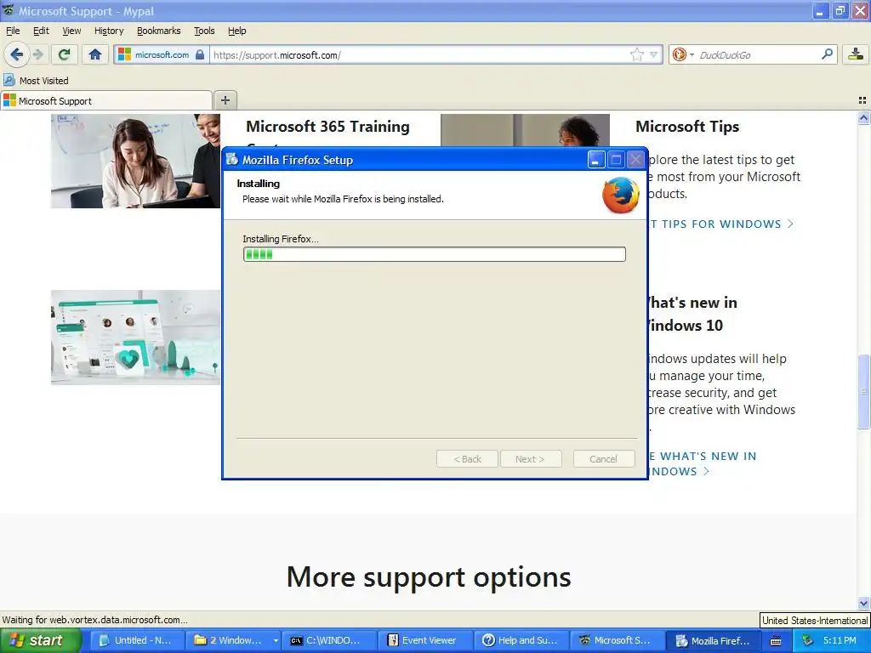Click the forward navigation arrow

coord(37,54)
